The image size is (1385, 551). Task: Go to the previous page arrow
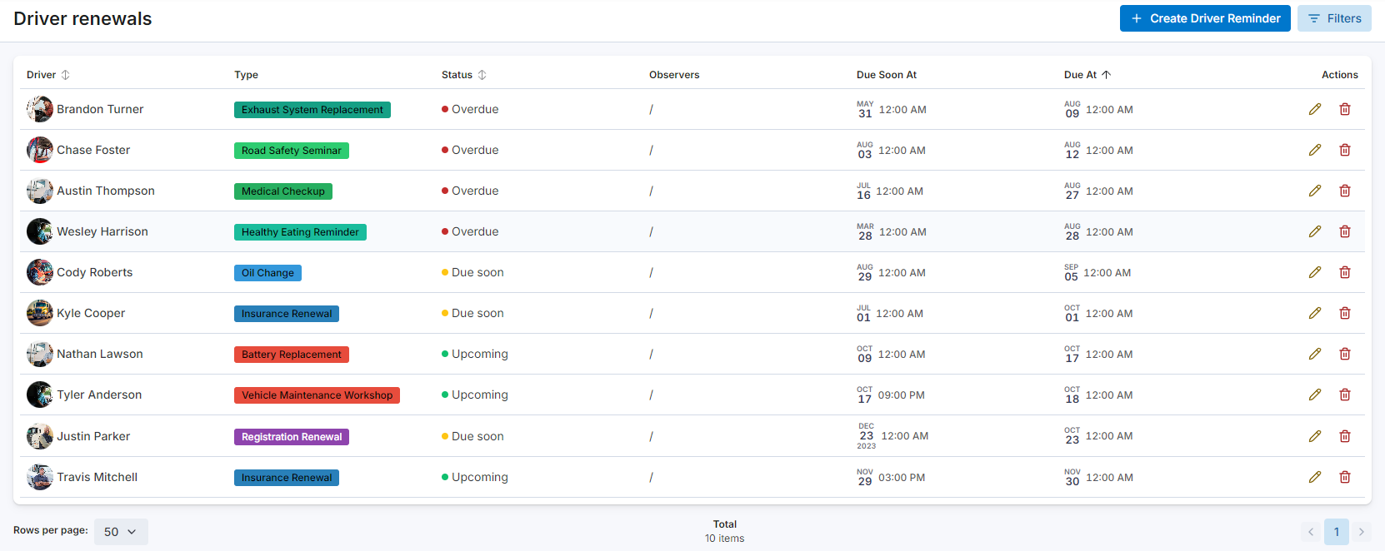[1311, 532]
